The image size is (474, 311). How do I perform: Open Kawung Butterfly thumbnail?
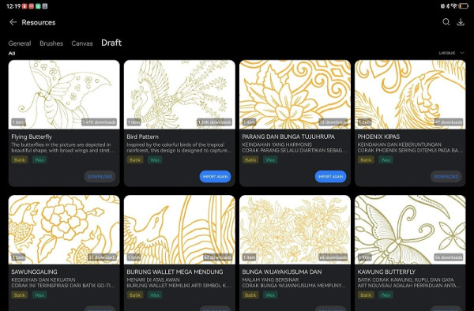(x=410, y=230)
